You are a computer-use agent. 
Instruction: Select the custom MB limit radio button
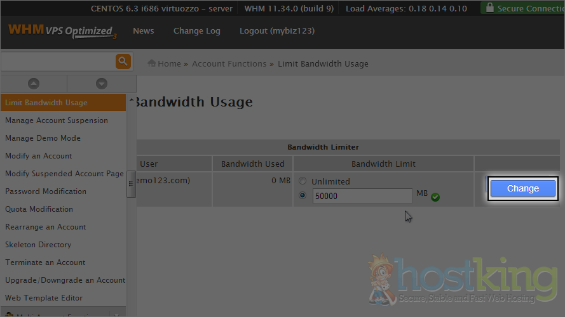coord(303,196)
